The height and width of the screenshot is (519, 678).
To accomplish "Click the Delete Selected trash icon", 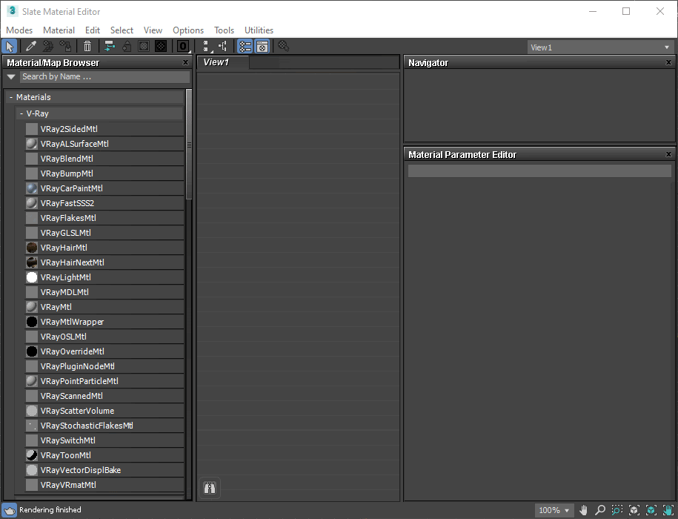I will pyautogui.click(x=87, y=47).
